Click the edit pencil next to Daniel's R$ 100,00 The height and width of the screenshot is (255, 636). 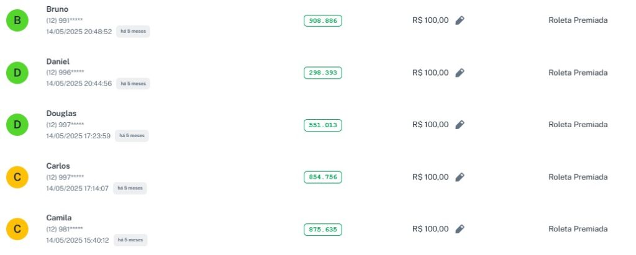click(x=460, y=73)
